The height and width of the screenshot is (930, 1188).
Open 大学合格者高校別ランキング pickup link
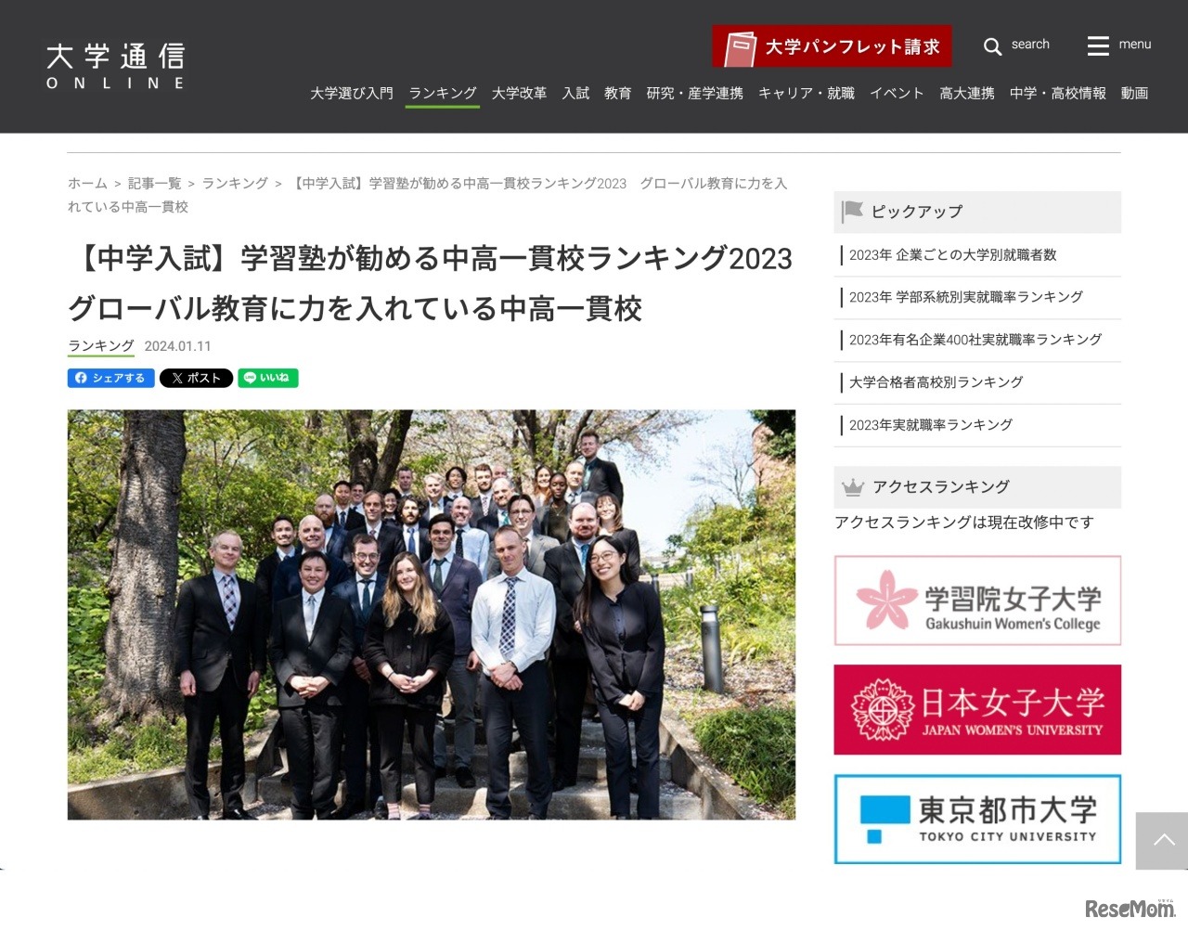pos(936,382)
